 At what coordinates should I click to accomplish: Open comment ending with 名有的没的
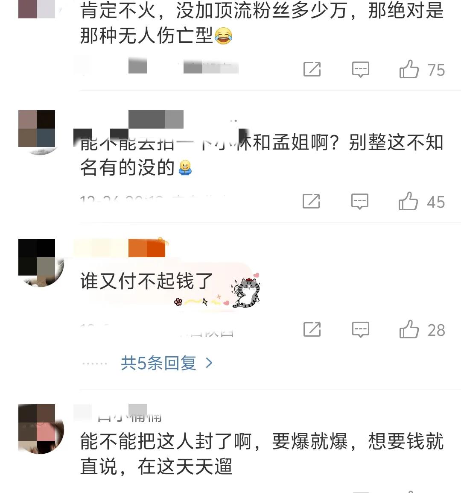tap(262, 155)
